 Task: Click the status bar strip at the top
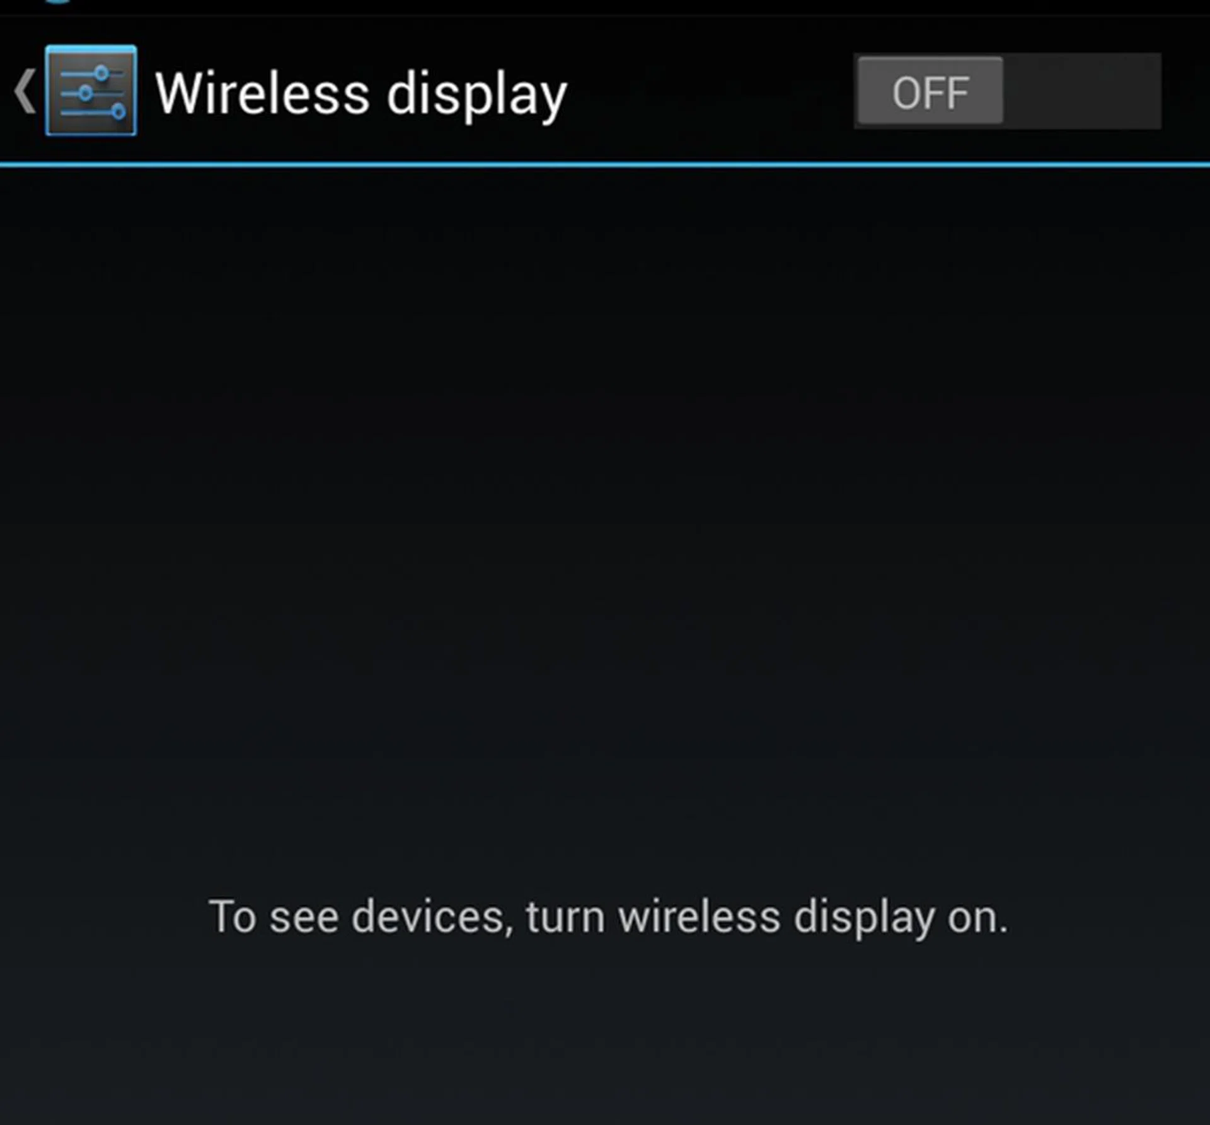click(x=605, y=6)
